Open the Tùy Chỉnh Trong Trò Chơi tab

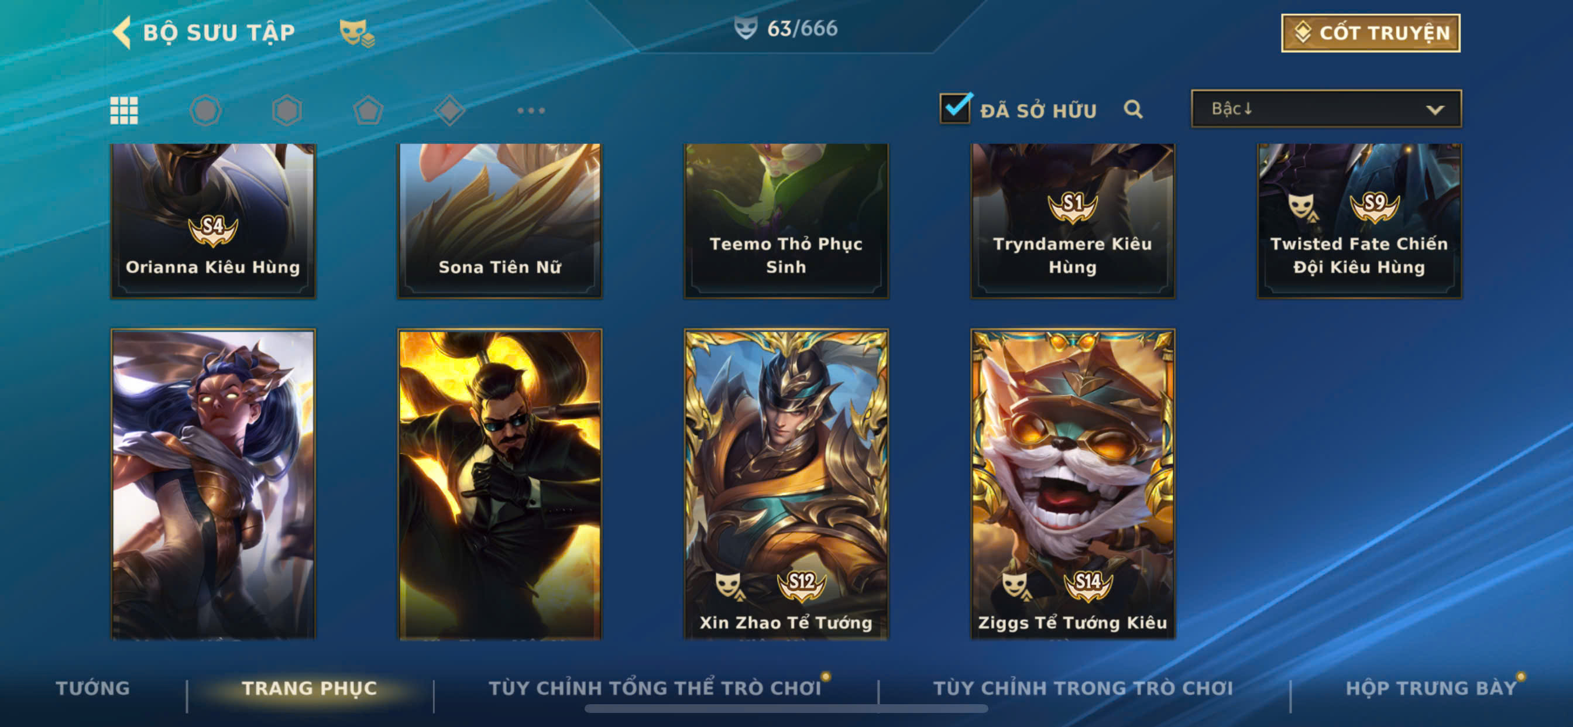click(1083, 688)
